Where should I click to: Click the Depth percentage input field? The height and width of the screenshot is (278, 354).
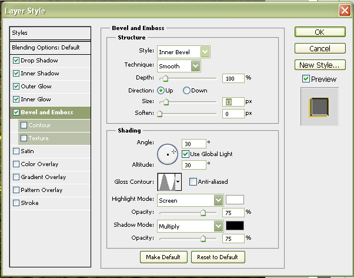[233, 78]
